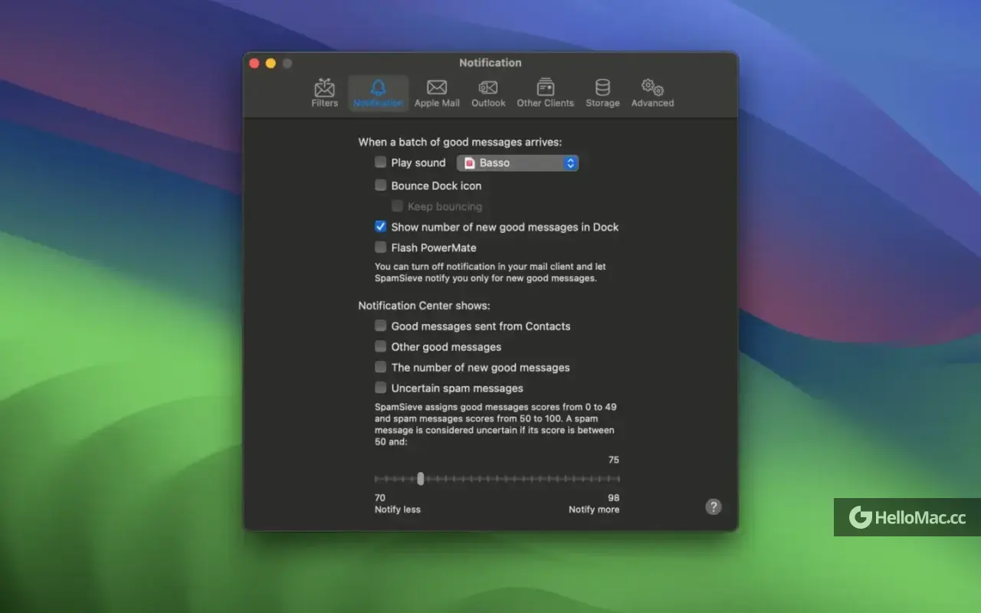
Task: Click the Notification window title
Action: (x=490, y=63)
